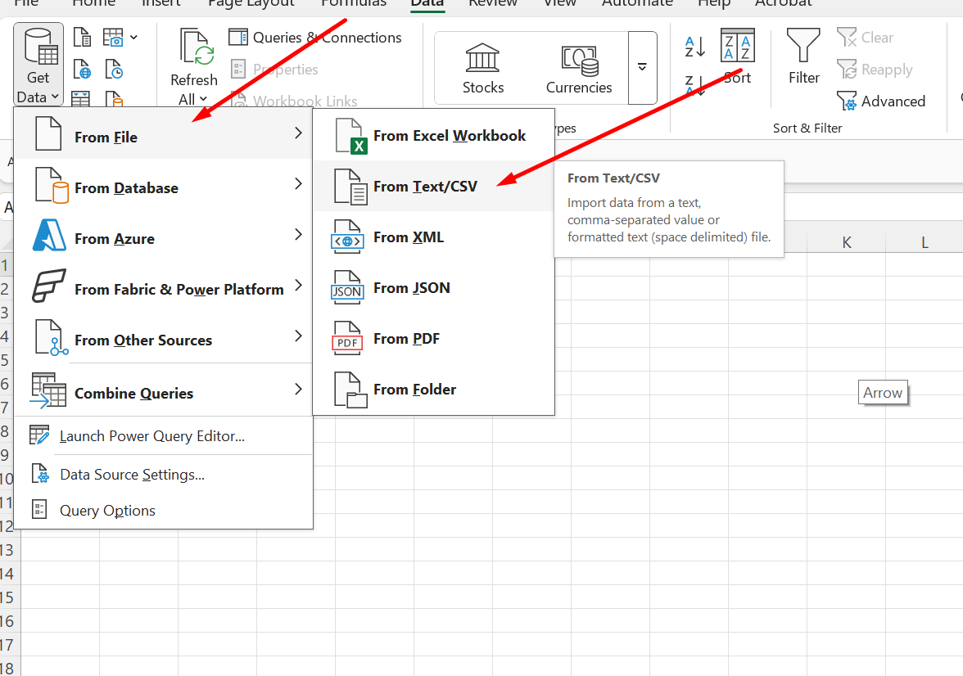This screenshot has height=676, width=963.
Task: Click the Query Options icon
Action: pos(39,510)
